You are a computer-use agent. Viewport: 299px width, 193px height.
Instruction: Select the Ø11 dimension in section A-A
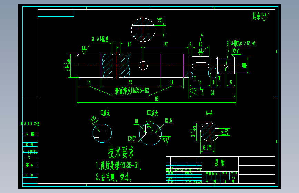pyautogui.click(x=193, y=132)
